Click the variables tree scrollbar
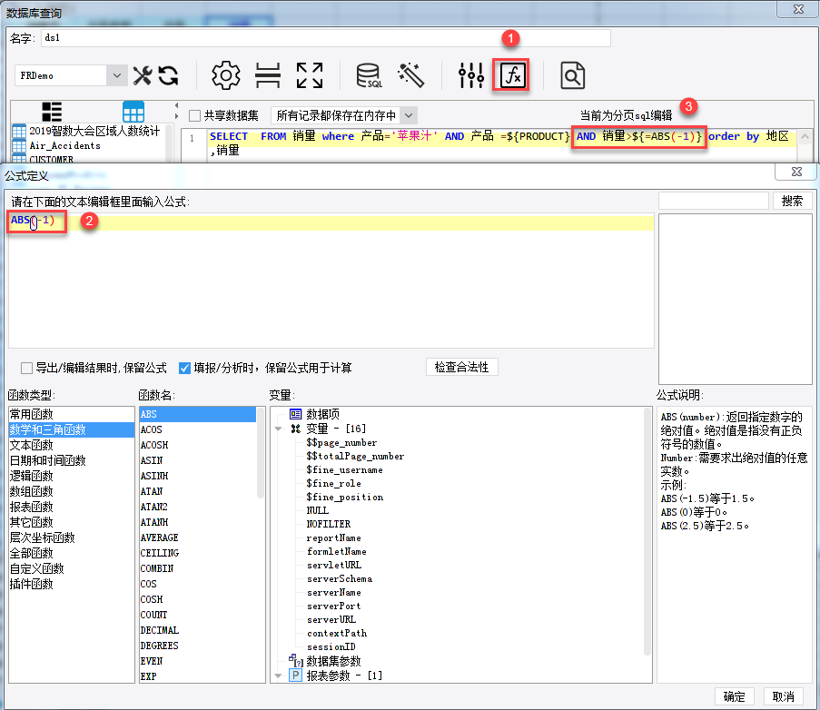The height and width of the screenshot is (710, 820). pyautogui.click(x=647, y=531)
